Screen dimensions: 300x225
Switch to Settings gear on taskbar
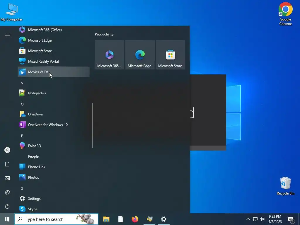pyautogui.click(x=164, y=219)
